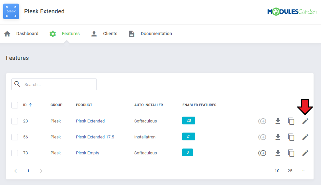Click download icon for Plesk Extended 17.5
Viewport: 321px width, 185px height.
pos(278,137)
